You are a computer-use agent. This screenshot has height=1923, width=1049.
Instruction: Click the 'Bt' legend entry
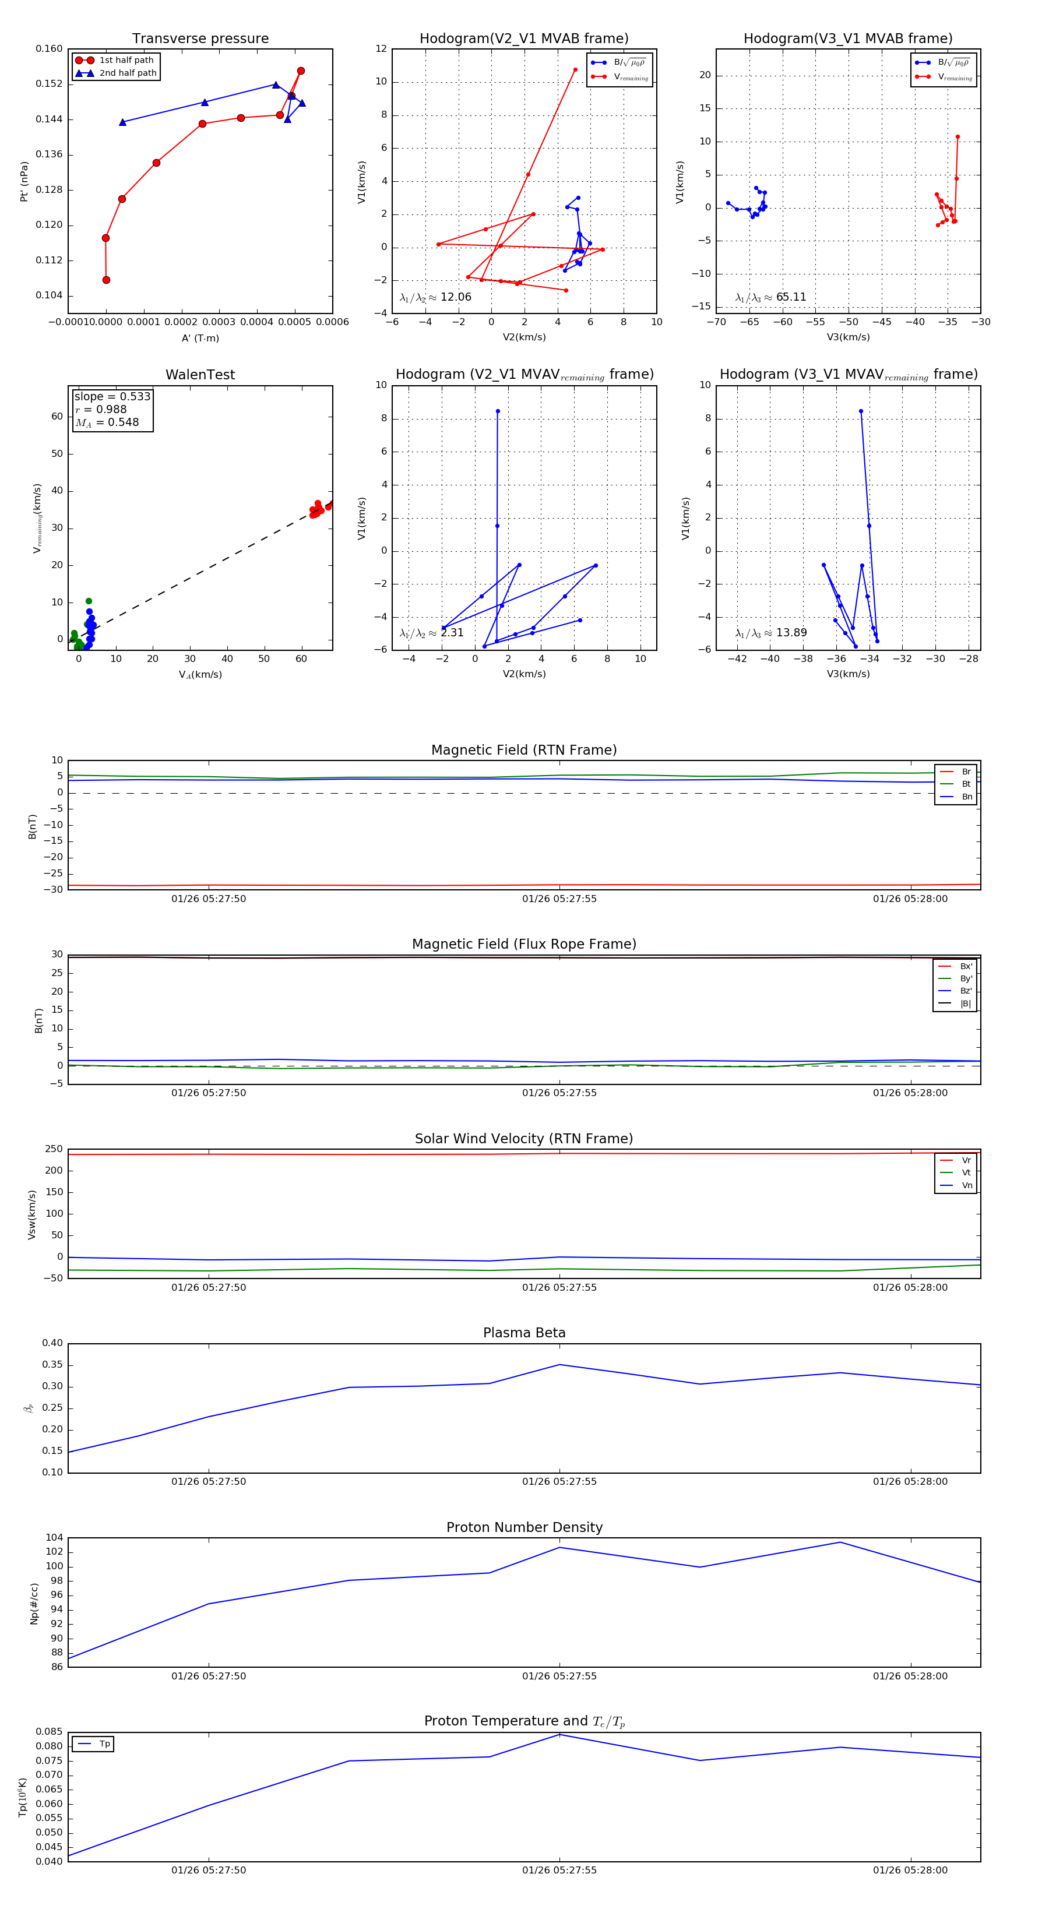(x=956, y=784)
